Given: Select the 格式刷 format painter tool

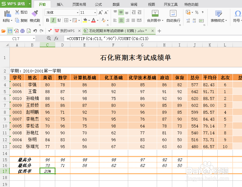Looking at the screenshot, I should pyautogui.click(x=35, y=16).
